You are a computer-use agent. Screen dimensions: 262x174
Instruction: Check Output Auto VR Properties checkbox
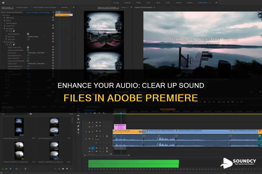pos(28,61)
